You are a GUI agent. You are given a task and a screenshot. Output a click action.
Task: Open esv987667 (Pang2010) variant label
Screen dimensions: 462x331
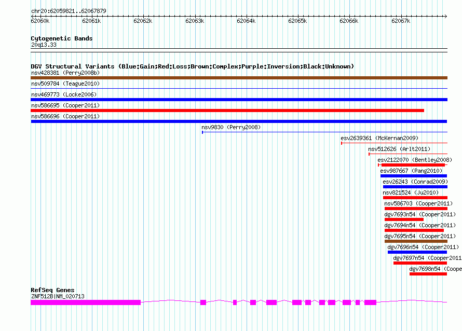coord(411,171)
